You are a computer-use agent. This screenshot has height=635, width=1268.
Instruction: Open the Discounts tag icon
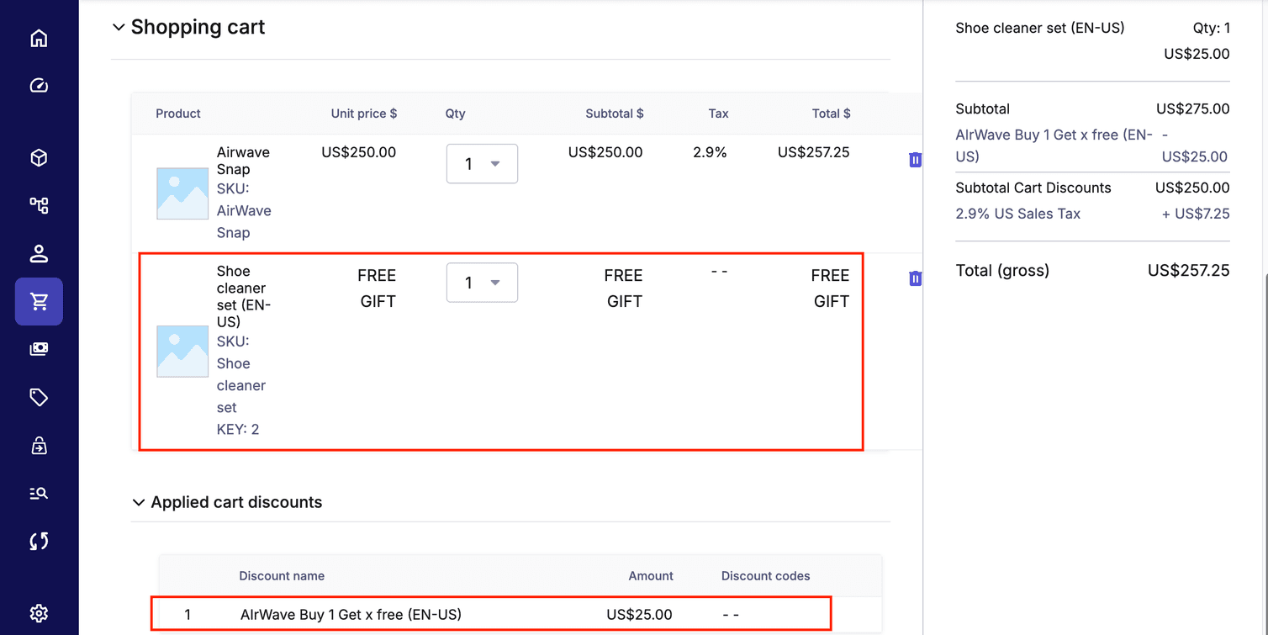[x=39, y=397]
